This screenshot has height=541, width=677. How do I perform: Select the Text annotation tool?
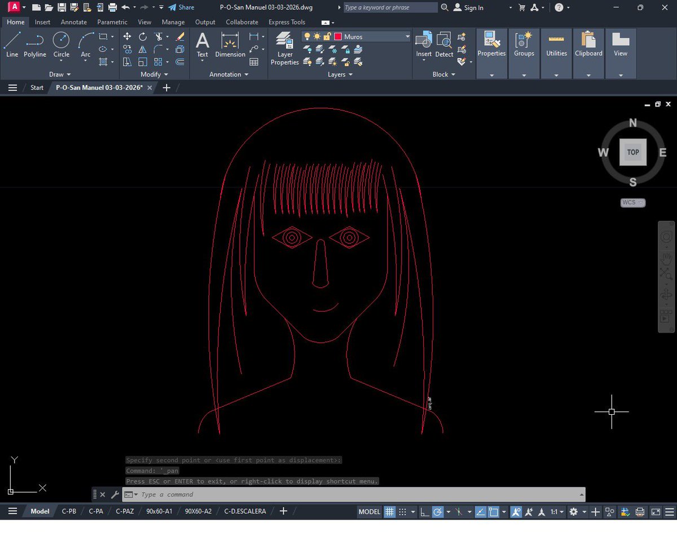pos(202,45)
